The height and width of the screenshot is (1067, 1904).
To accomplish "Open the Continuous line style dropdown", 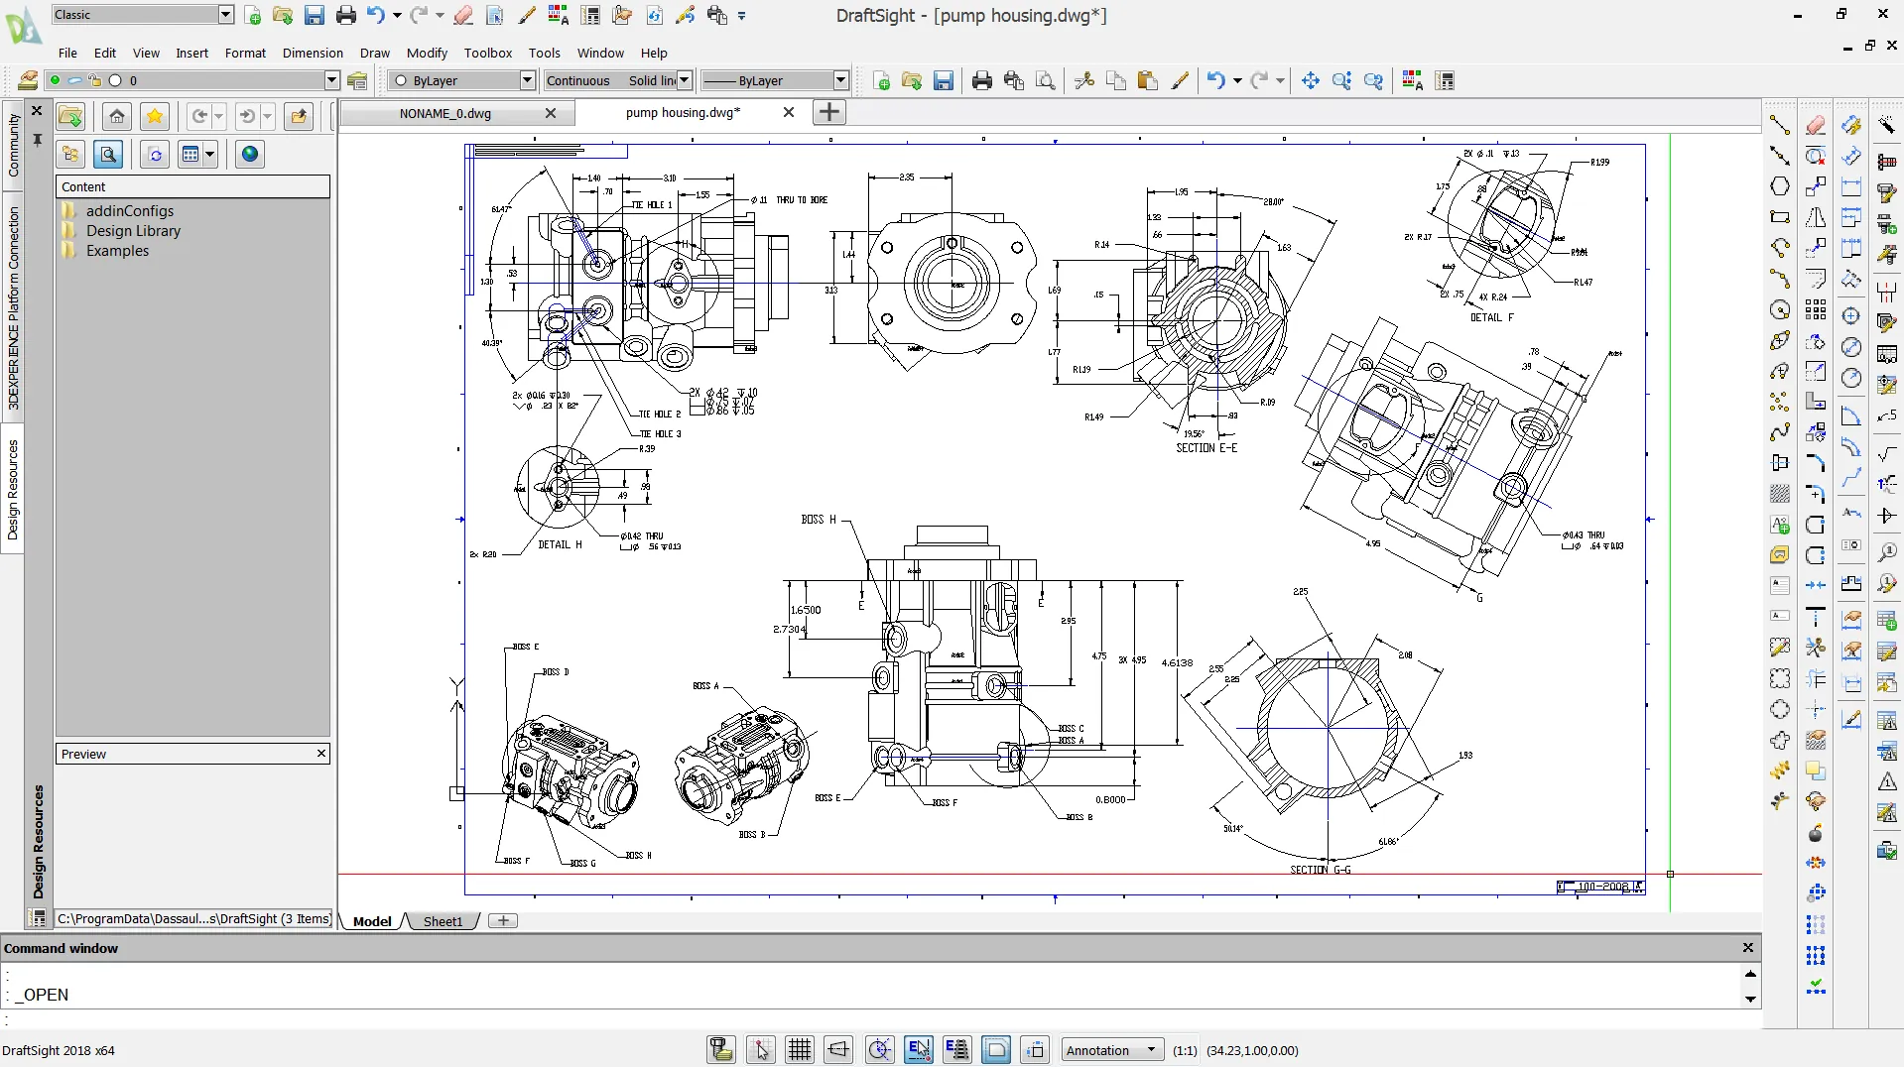I will point(684,80).
